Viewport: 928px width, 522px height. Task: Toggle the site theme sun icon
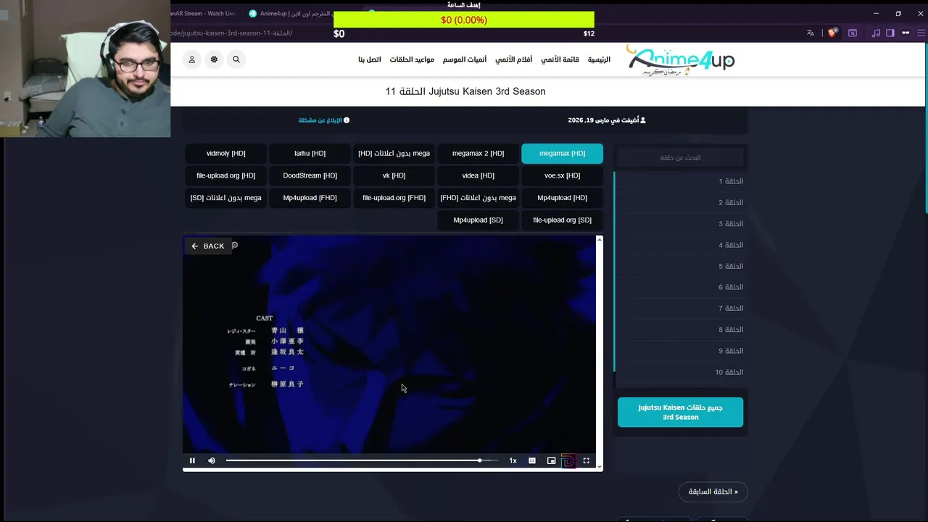pyautogui.click(x=214, y=59)
